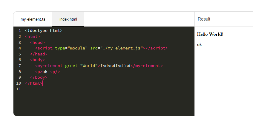Select the index.html tab
Viewport: 253px width, 121px height.
click(x=68, y=19)
